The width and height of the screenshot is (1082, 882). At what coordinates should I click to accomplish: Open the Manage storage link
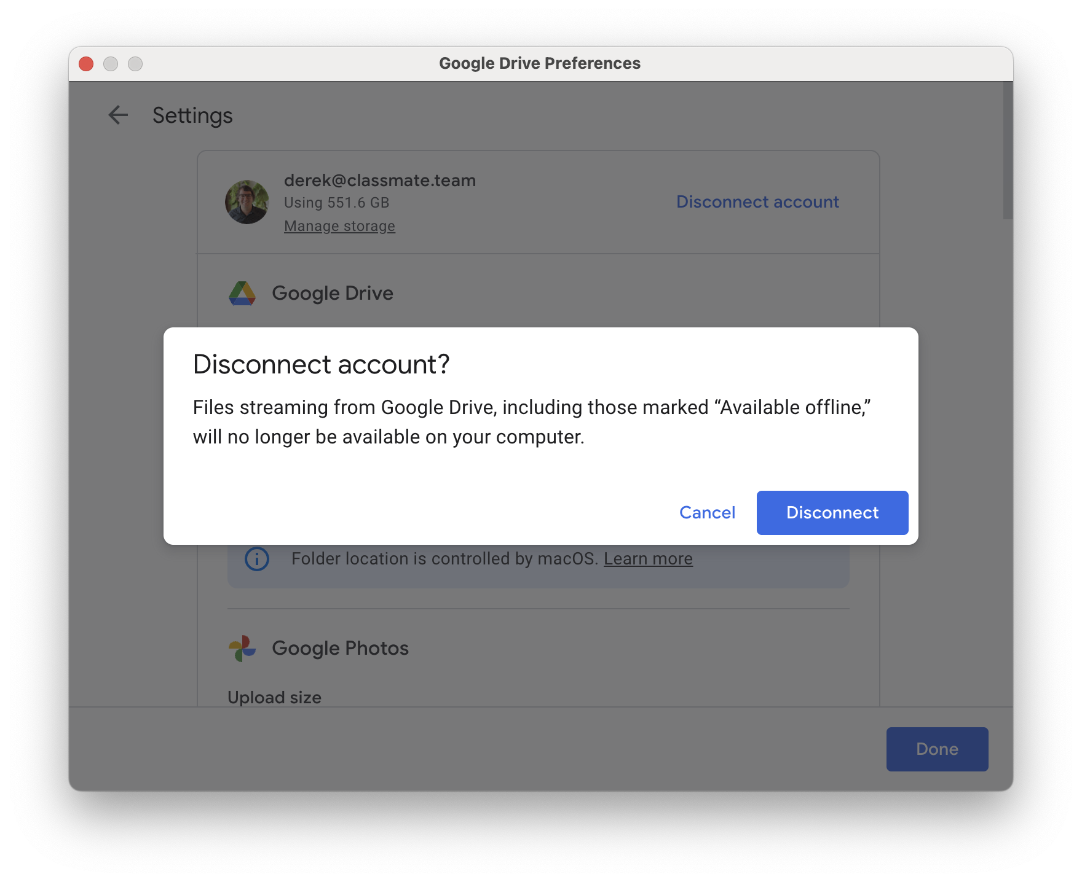pyautogui.click(x=339, y=226)
